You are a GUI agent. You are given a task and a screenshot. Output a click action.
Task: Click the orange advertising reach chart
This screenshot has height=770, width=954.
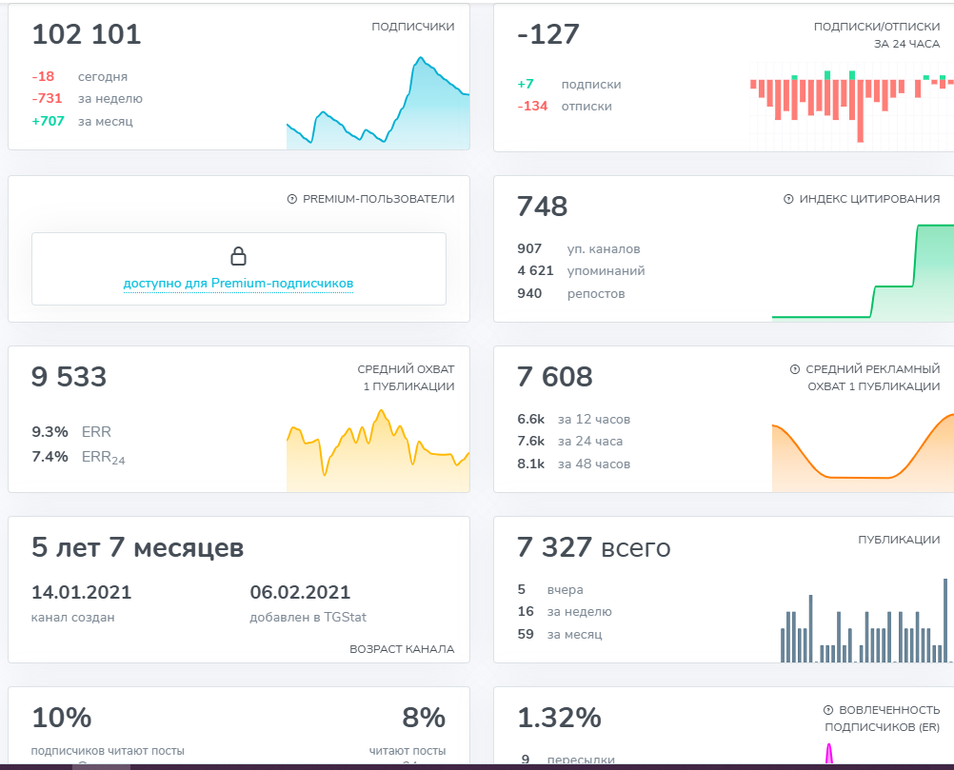click(863, 452)
